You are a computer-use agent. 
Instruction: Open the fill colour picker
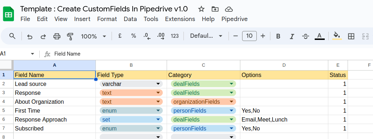(337, 36)
